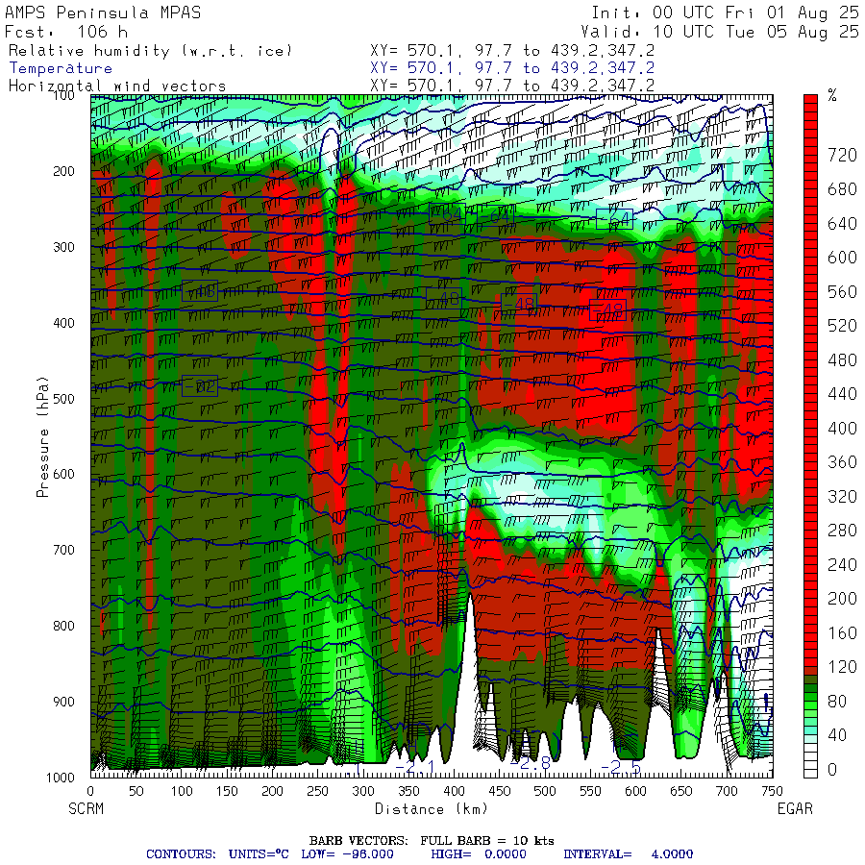The image size is (865, 865).
Task: Click the 360 label on the color bar
Action: pyautogui.click(x=842, y=462)
